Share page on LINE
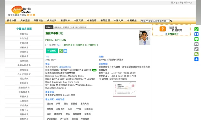The width and height of the screenshot is (201, 120). [x=196, y=39]
